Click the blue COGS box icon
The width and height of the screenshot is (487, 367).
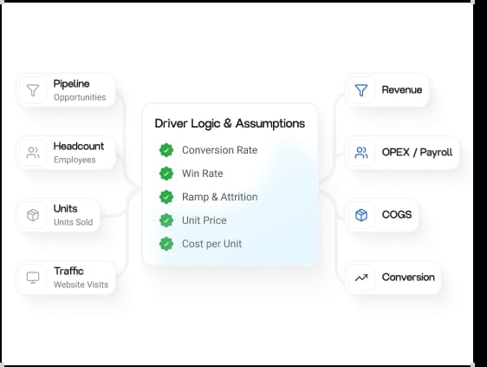pyautogui.click(x=361, y=215)
